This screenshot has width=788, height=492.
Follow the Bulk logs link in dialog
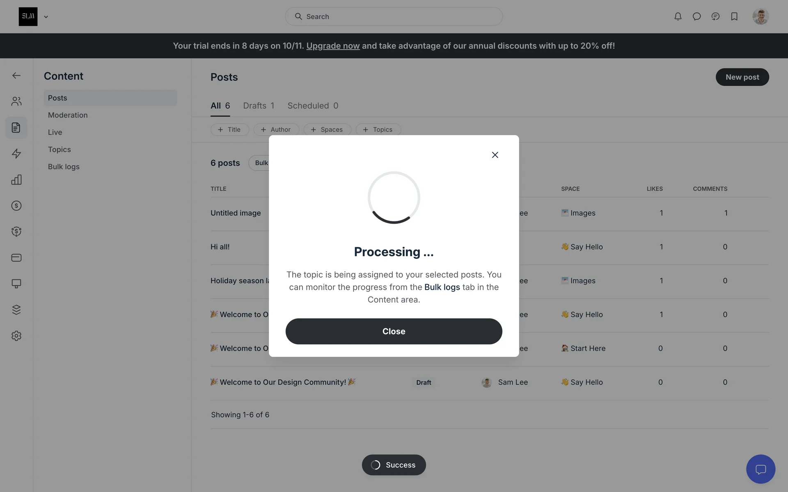click(x=442, y=287)
